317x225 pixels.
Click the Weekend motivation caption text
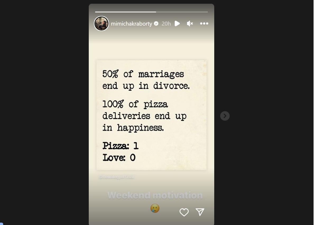pyautogui.click(x=155, y=195)
